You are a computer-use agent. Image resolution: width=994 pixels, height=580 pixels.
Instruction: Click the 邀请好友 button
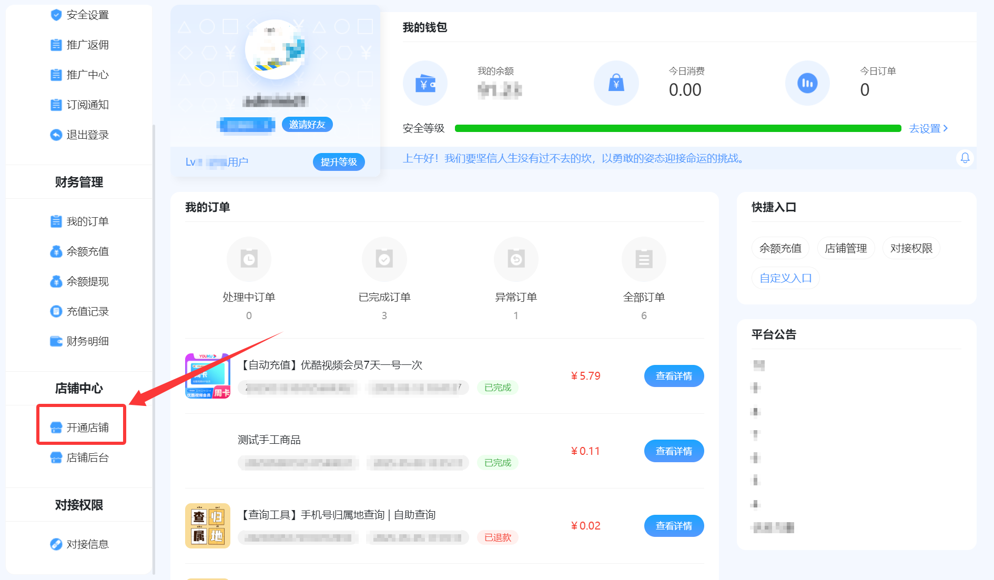pyautogui.click(x=308, y=125)
